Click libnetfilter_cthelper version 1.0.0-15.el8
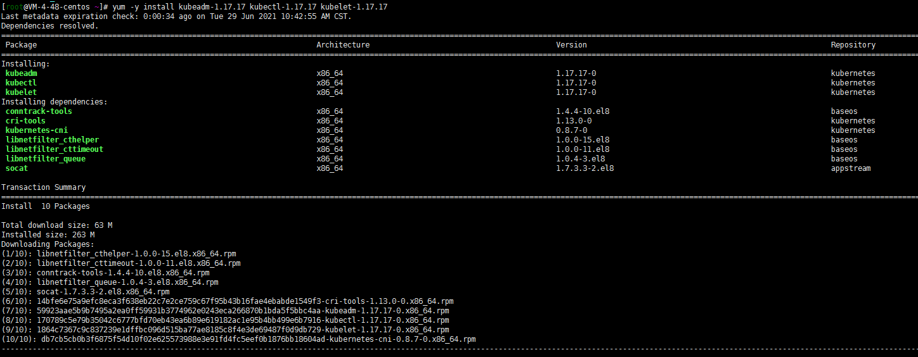 (x=583, y=140)
